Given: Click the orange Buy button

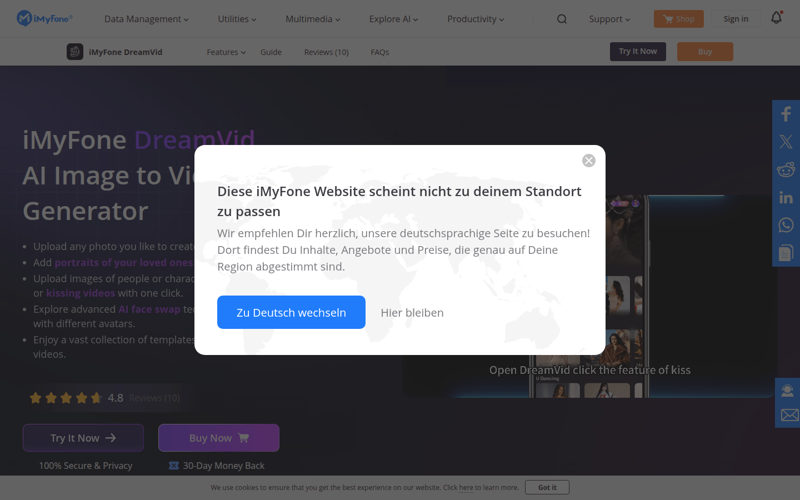Looking at the screenshot, I should coord(705,52).
